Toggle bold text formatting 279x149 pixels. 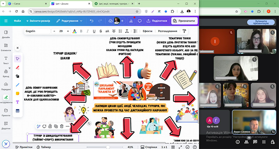pyautogui.click(x=81, y=31)
